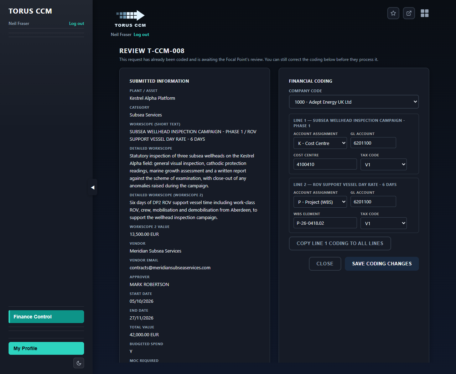Click total value 42,000.00 EUR
This screenshot has height=374, width=456.
pos(144,334)
